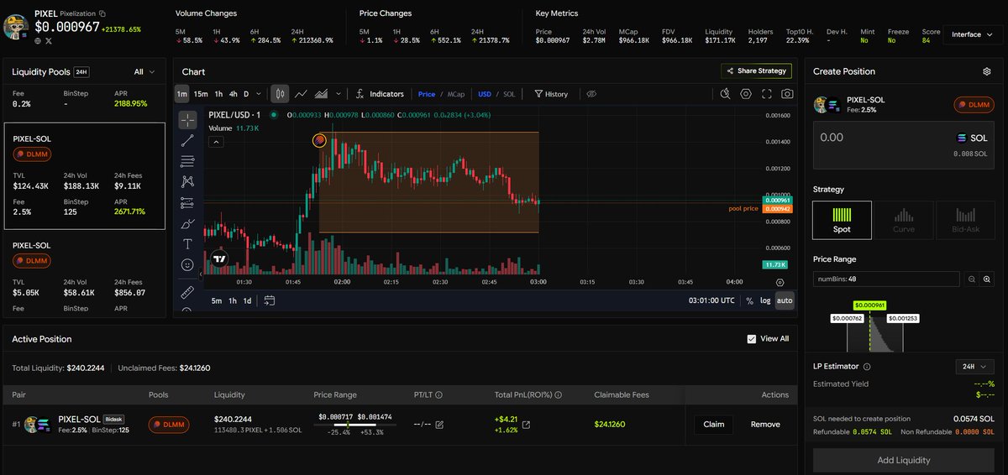This screenshot has width=1008, height=475.
Task: Open LP Estimator info tooltip
Action: tap(867, 367)
